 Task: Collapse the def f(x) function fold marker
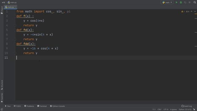(15, 16)
